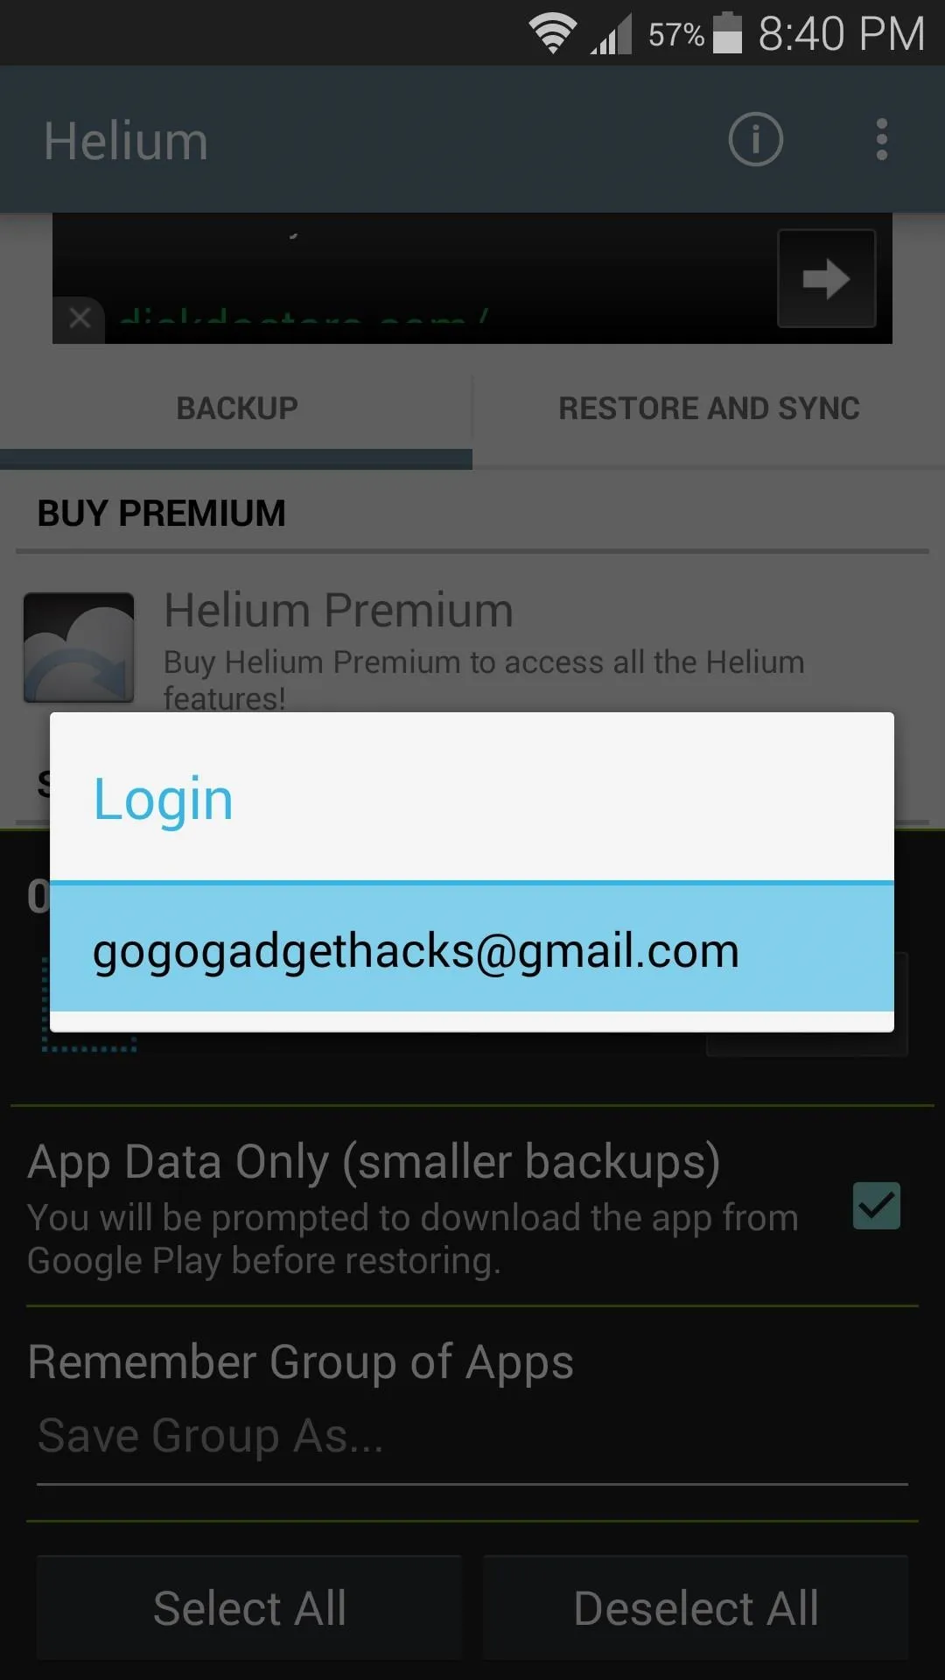Tap the Select All button
This screenshot has width=945, height=1680.
tap(249, 1608)
